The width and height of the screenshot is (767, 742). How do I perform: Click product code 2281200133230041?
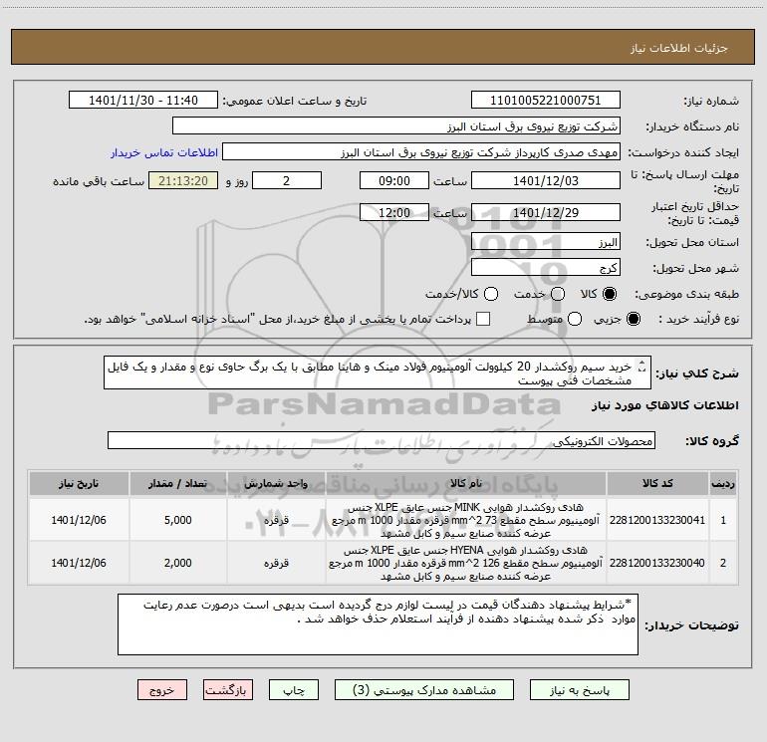[x=657, y=520]
